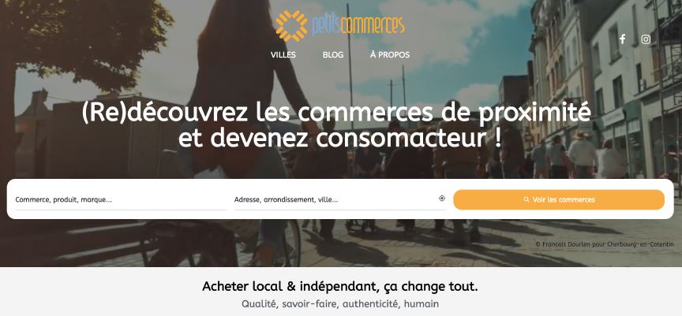
Task: Click the Qualité, savoir-faire subtitle text
Action: [340, 304]
